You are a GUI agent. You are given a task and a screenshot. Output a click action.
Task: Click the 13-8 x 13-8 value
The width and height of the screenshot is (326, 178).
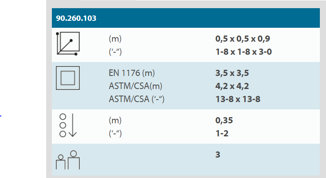(238, 99)
